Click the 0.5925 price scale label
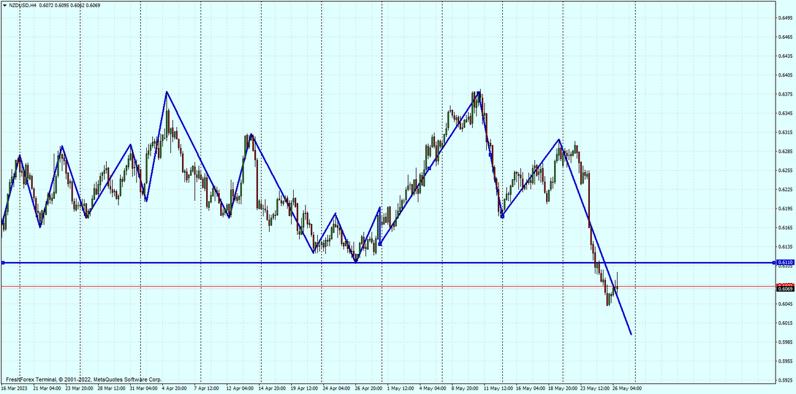 [x=785, y=380]
